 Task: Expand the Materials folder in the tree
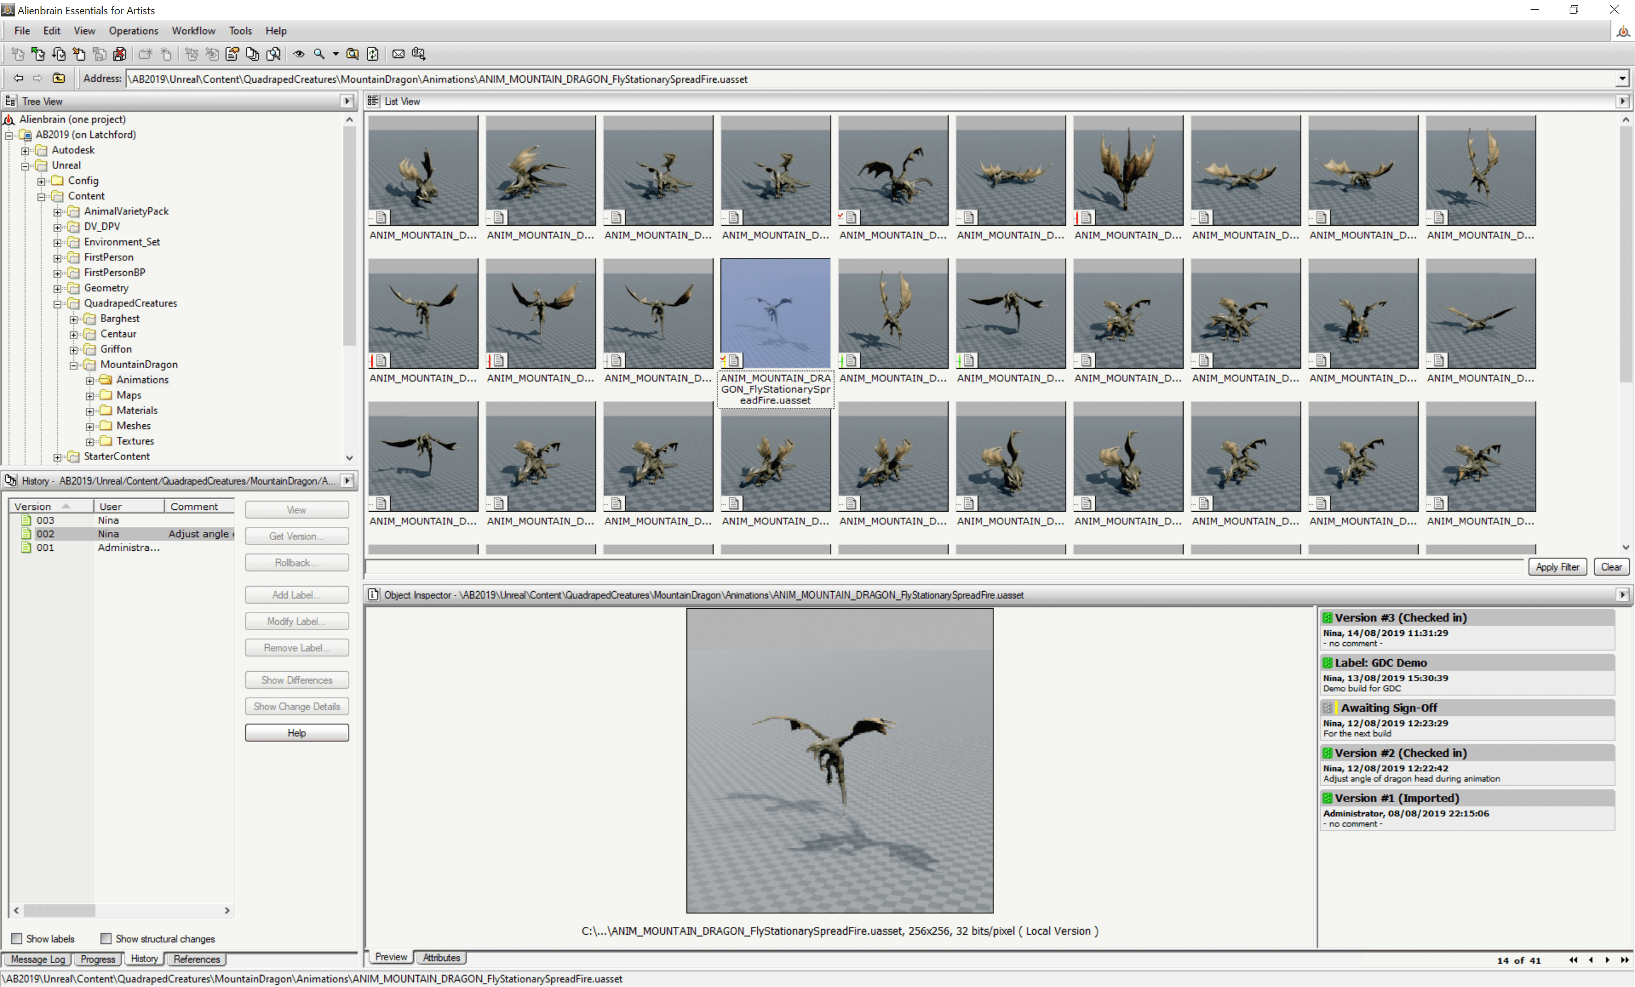click(91, 411)
